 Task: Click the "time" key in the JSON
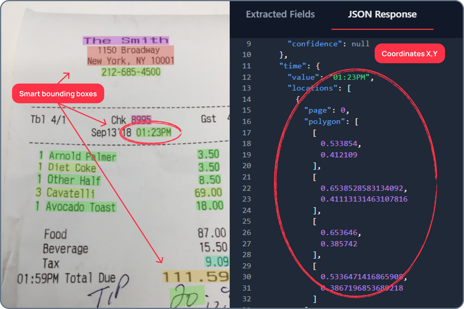tap(293, 66)
